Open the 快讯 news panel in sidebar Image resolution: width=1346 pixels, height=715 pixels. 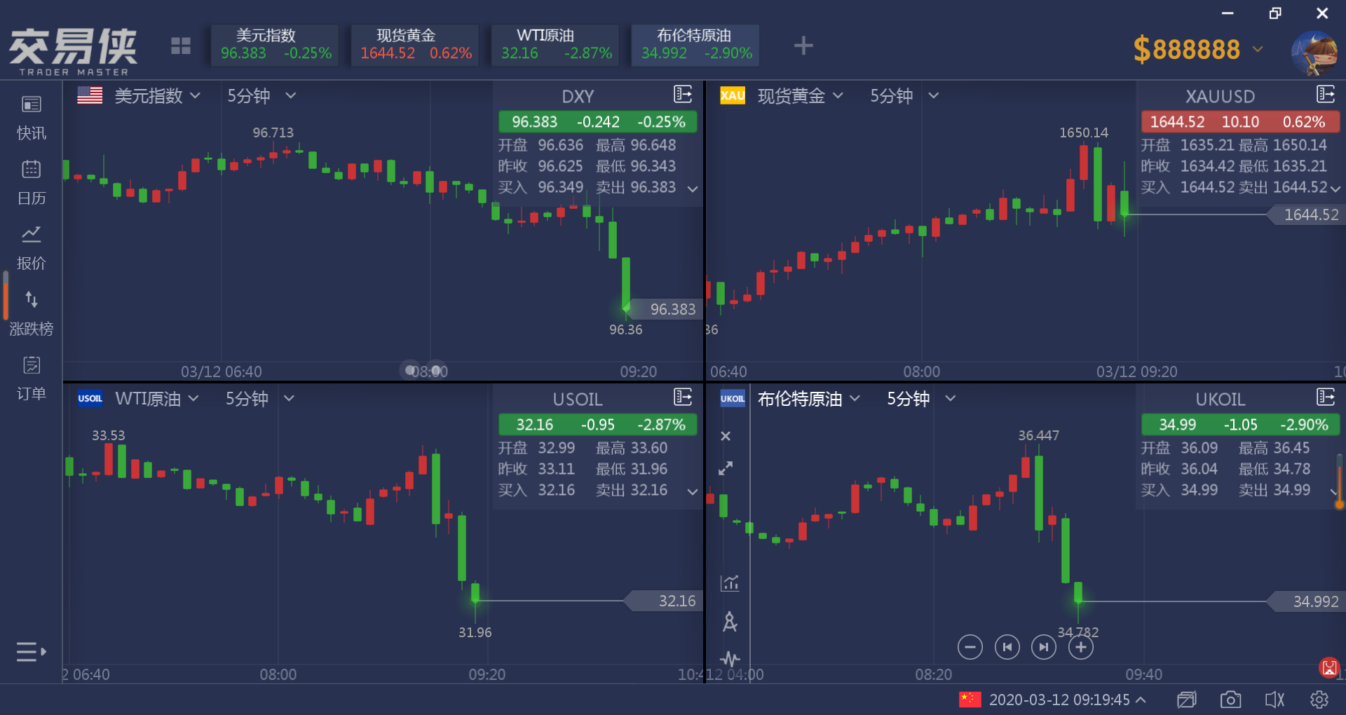coord(31,118)
